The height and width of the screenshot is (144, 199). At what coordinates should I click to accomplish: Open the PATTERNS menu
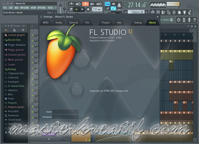(25, 8)
